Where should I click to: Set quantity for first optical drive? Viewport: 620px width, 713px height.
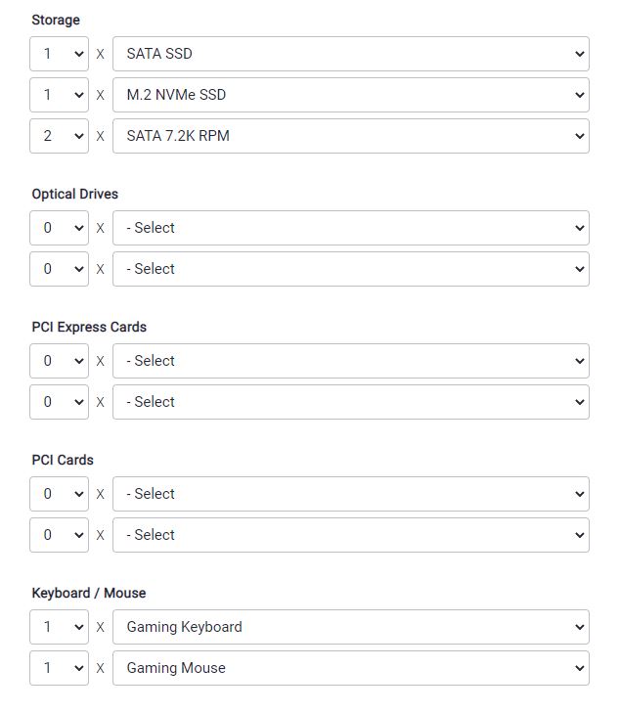click(59, 228)
